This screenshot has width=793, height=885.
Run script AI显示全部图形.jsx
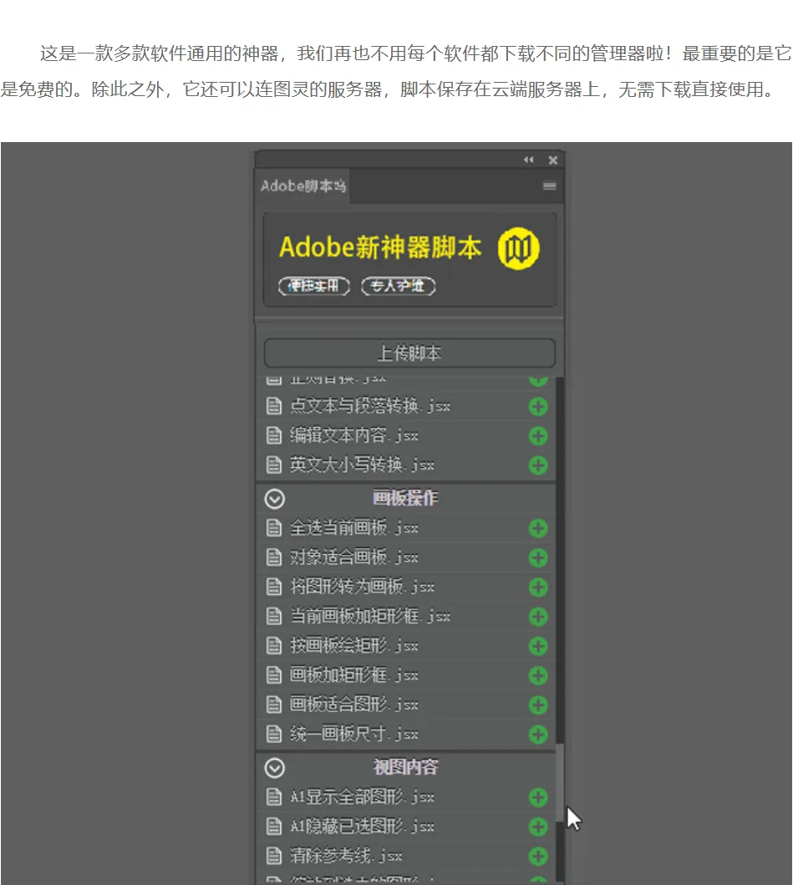[x=363, y=797]
